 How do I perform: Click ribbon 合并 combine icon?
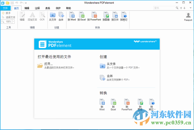coord(61,16)
